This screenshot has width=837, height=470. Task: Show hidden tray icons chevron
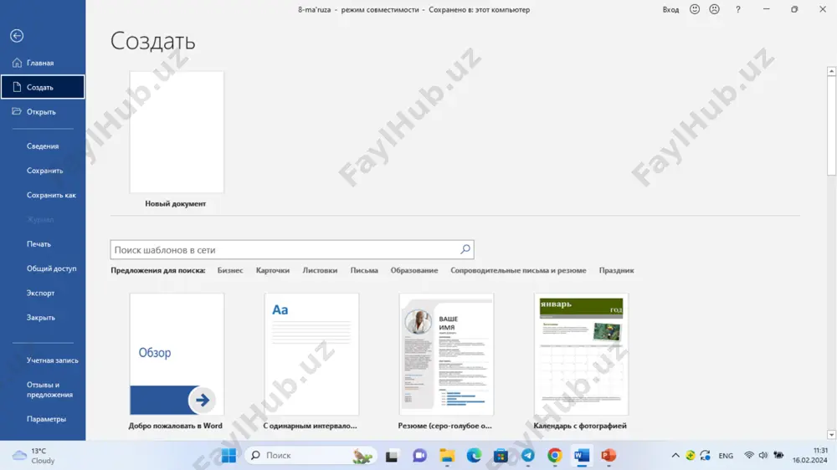pos(675,456)
